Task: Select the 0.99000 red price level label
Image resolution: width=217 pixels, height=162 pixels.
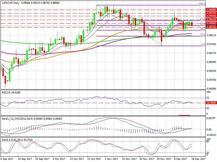Action: [x=211, y=23]
